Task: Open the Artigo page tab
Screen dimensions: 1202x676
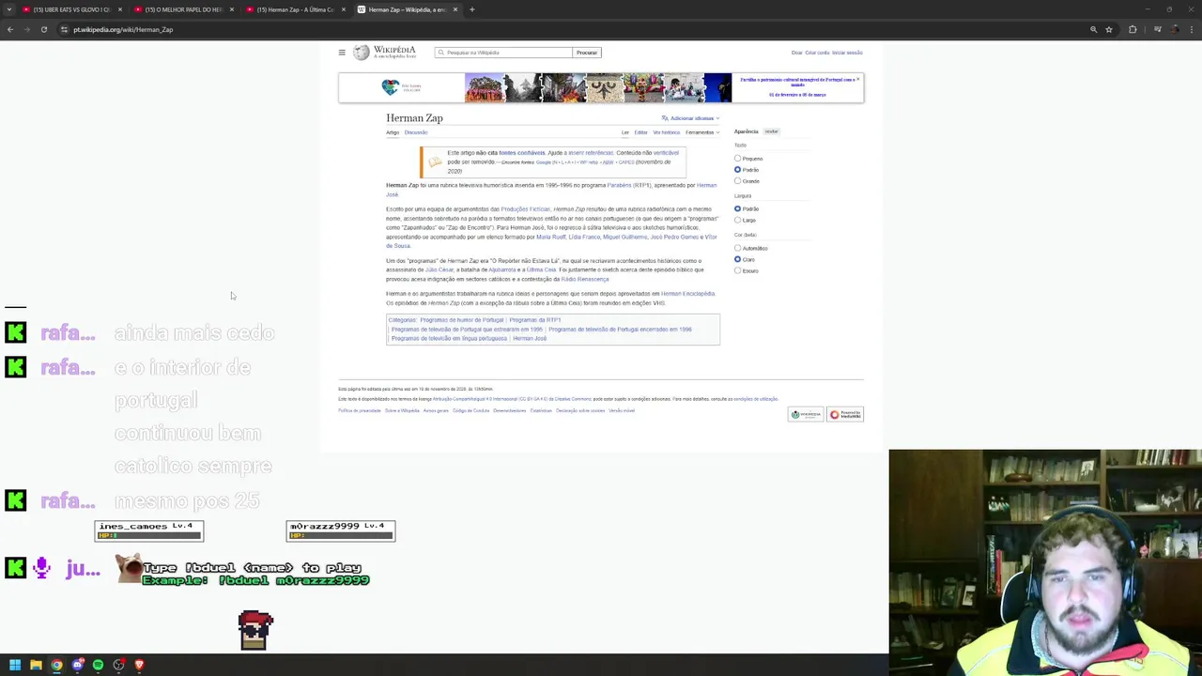Action: pyautogui.click(x=393, y=132)
